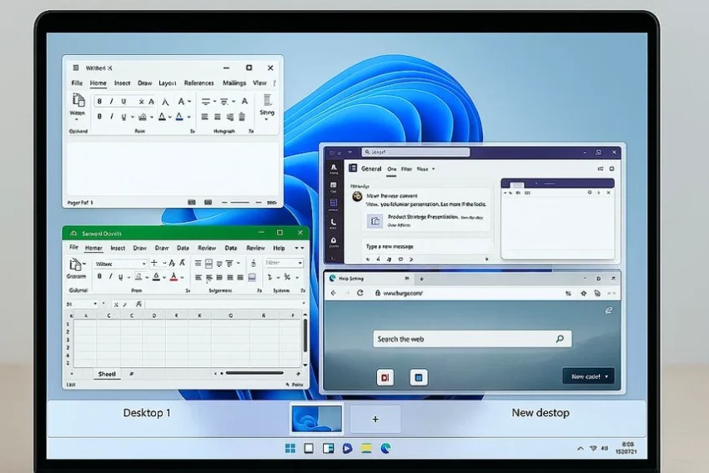Screen dimensions: 709x473
Task: Click the General channel icon in Teams
Action: pos(353,169)
